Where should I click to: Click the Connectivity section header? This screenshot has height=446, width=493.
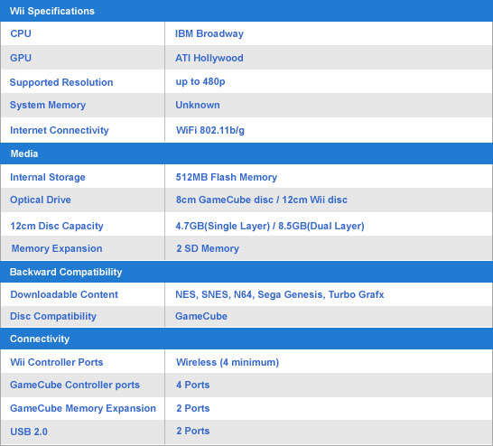(x=246, y=339)
